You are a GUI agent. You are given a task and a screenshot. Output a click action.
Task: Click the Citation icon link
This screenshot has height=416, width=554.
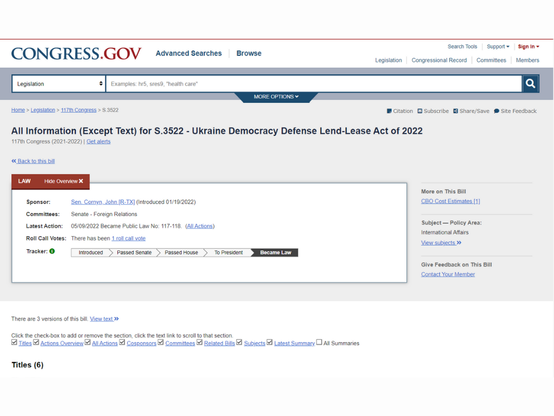pyautogui.click(x=400, y=111)
